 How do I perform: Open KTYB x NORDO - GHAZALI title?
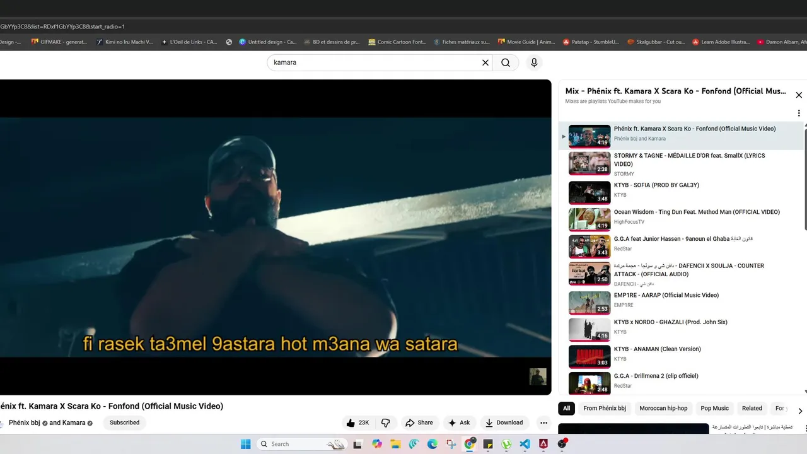[671, 322]
